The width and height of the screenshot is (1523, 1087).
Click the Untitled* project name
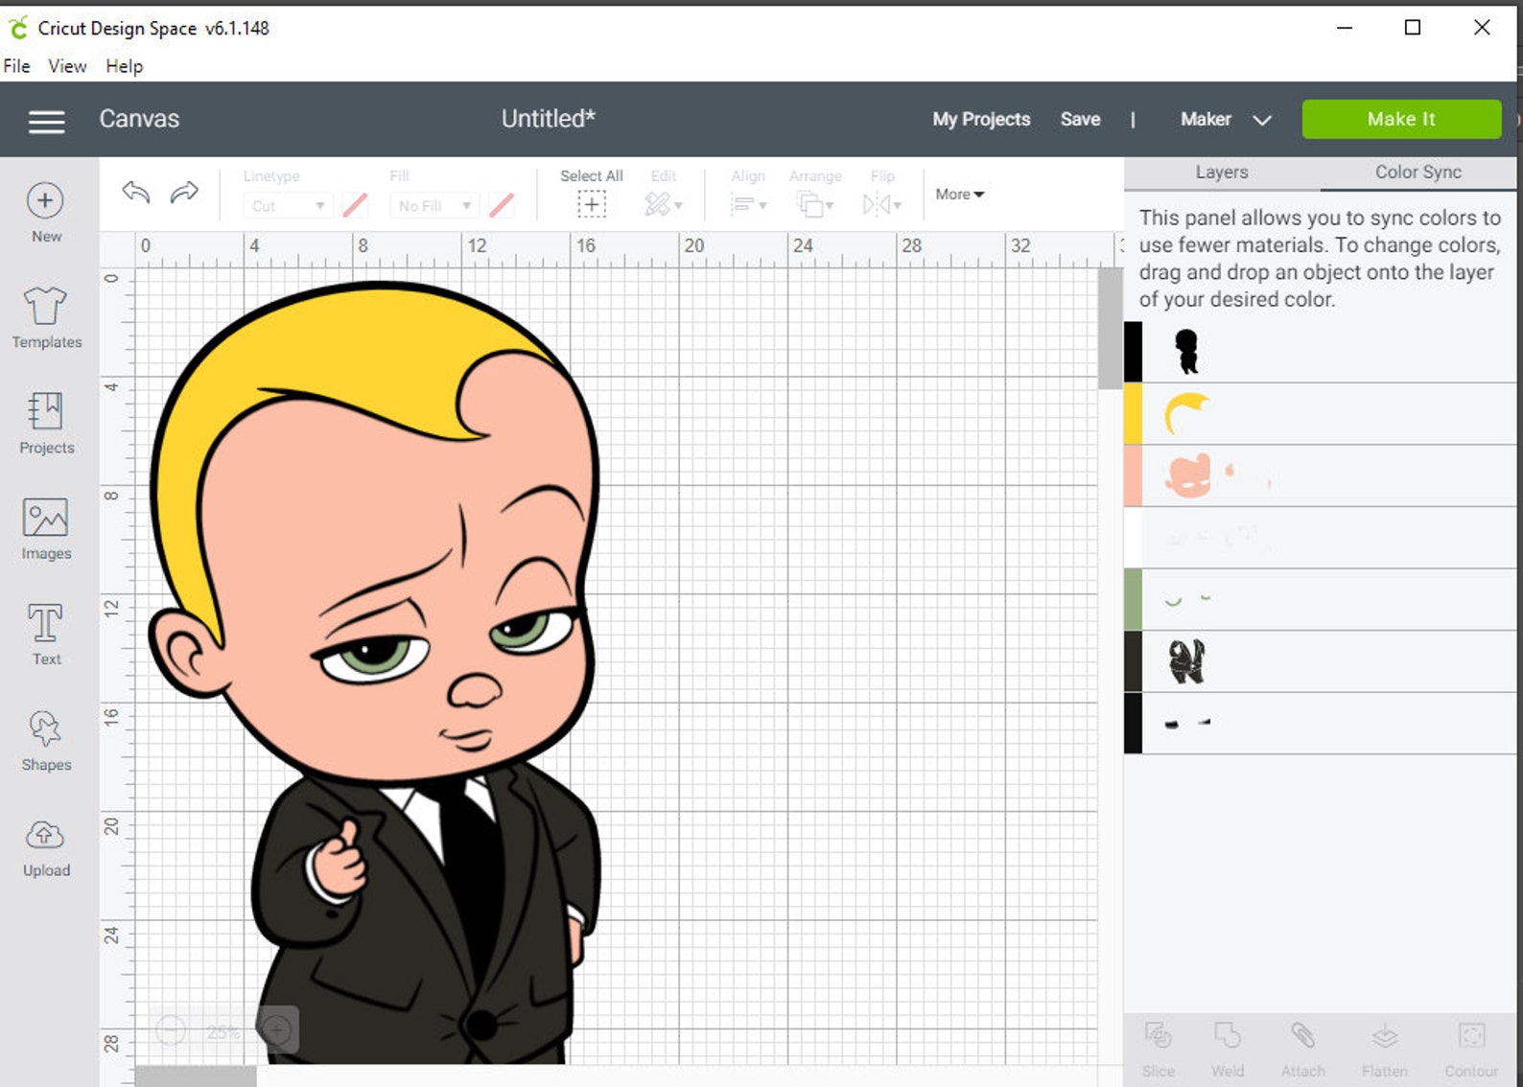[x=549, y=119]
